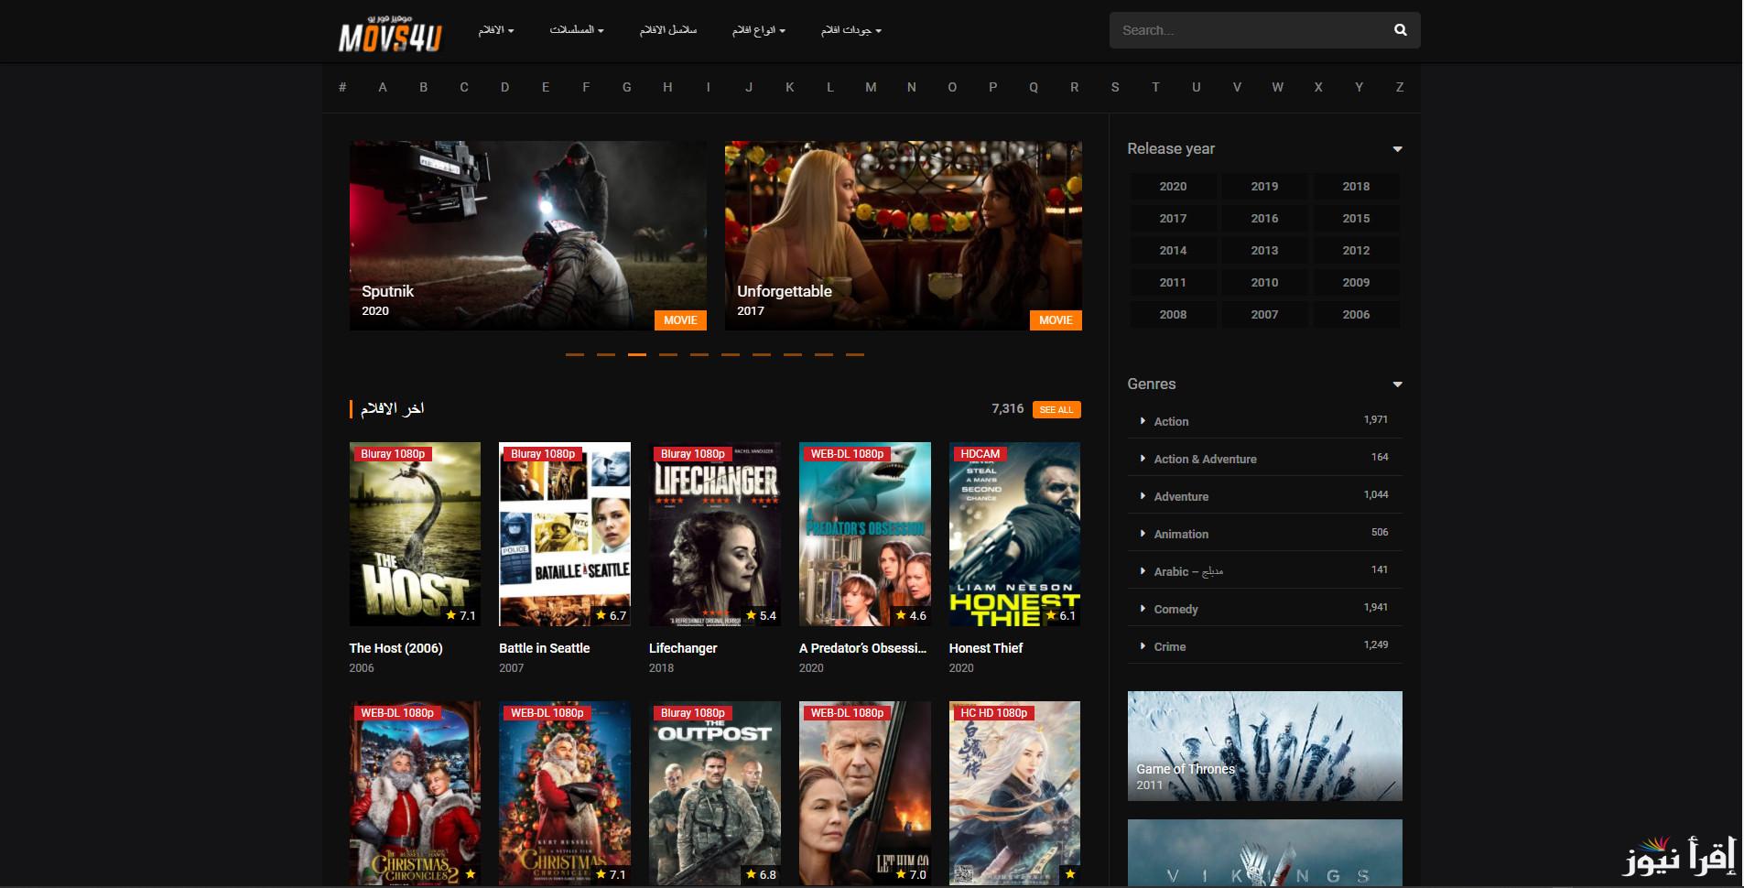This screenshot has height=888, width=1744.
Task: Filter titles by letter H
Action: coord(667,87)
